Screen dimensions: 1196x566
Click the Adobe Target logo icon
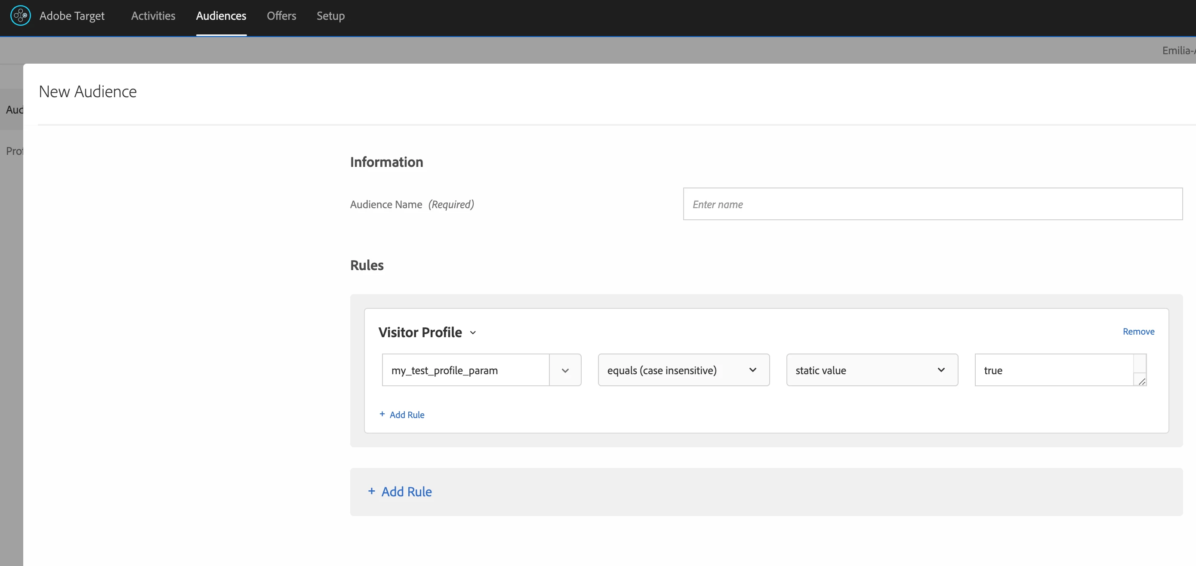pyautogui.click(x=20, y=16)
